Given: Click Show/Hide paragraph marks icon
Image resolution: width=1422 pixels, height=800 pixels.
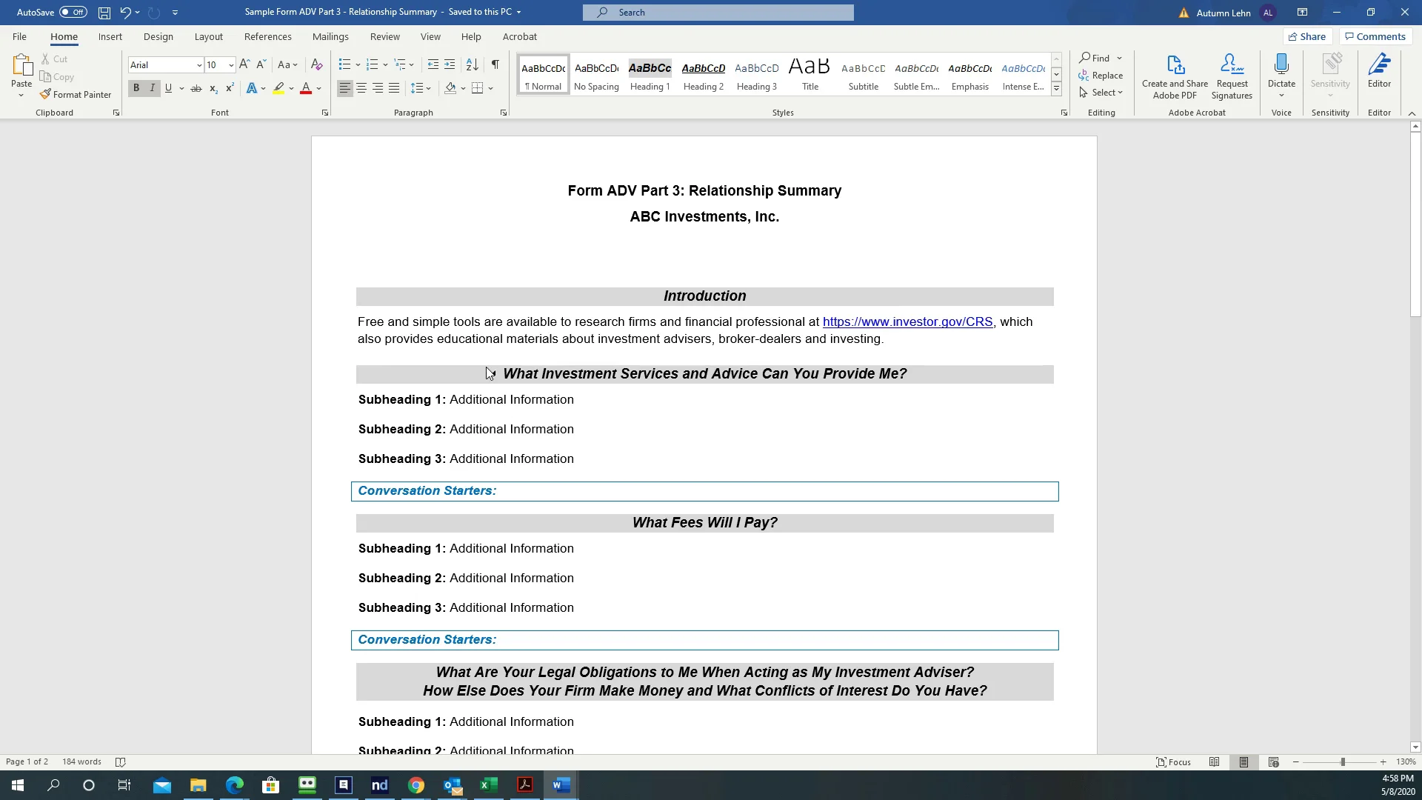Looking at the screenshot, I should pos(495,65).
